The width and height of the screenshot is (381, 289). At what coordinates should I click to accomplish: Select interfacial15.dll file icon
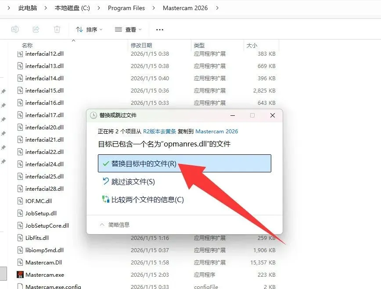coord(20,91)
